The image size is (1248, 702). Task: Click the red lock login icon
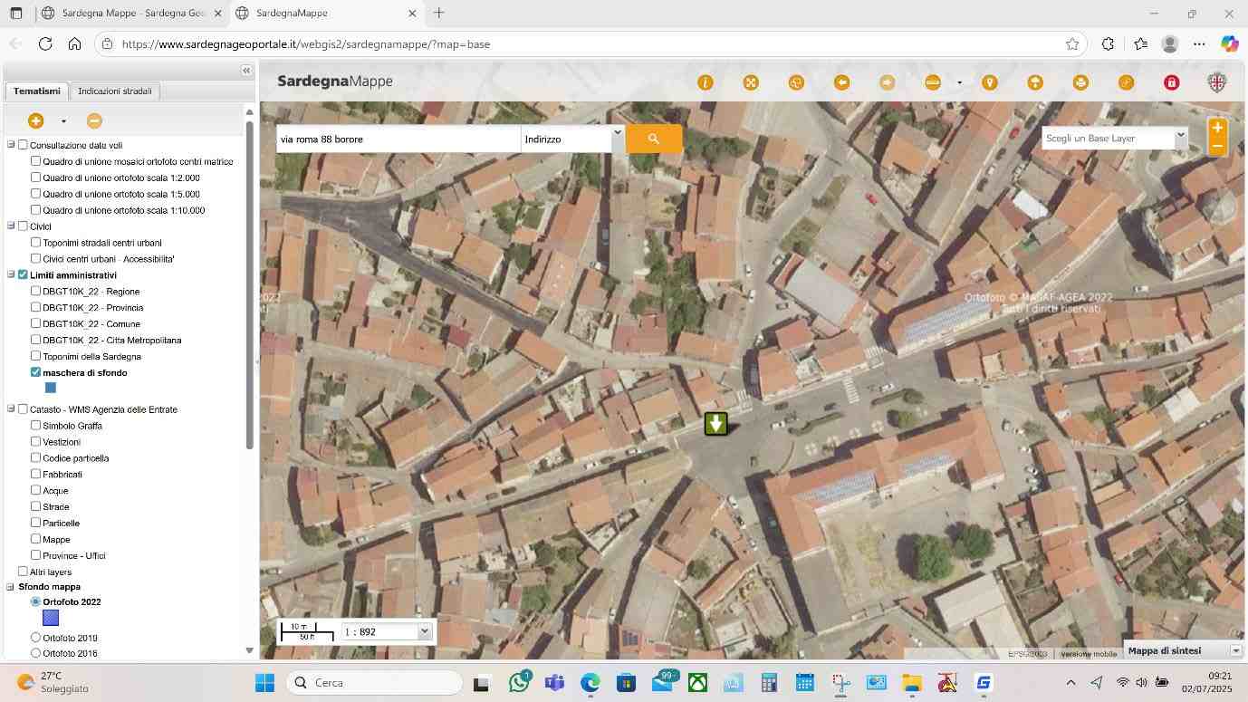(1172, 82)
